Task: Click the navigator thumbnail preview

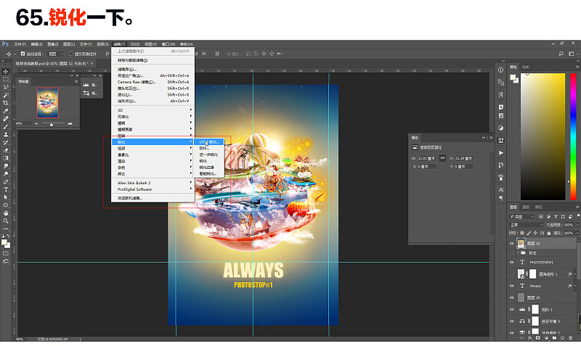Action: [x=47, y=103]
